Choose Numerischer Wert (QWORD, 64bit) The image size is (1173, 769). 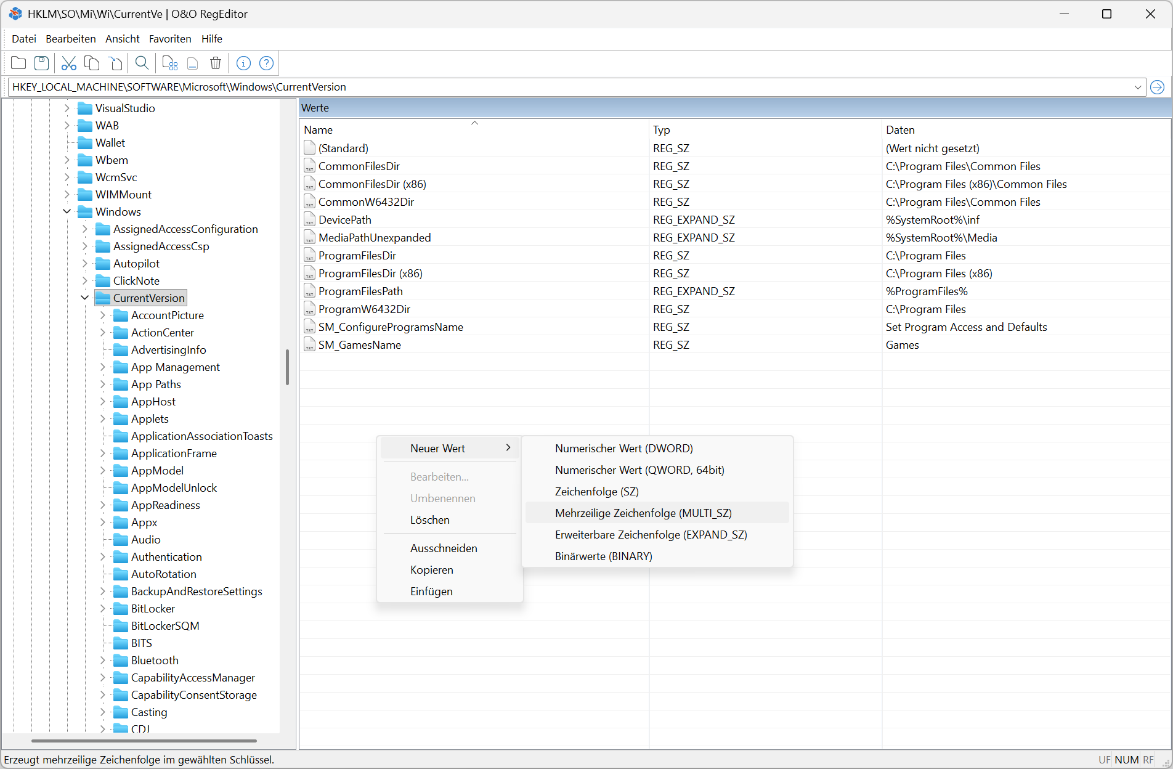(657, 470)
